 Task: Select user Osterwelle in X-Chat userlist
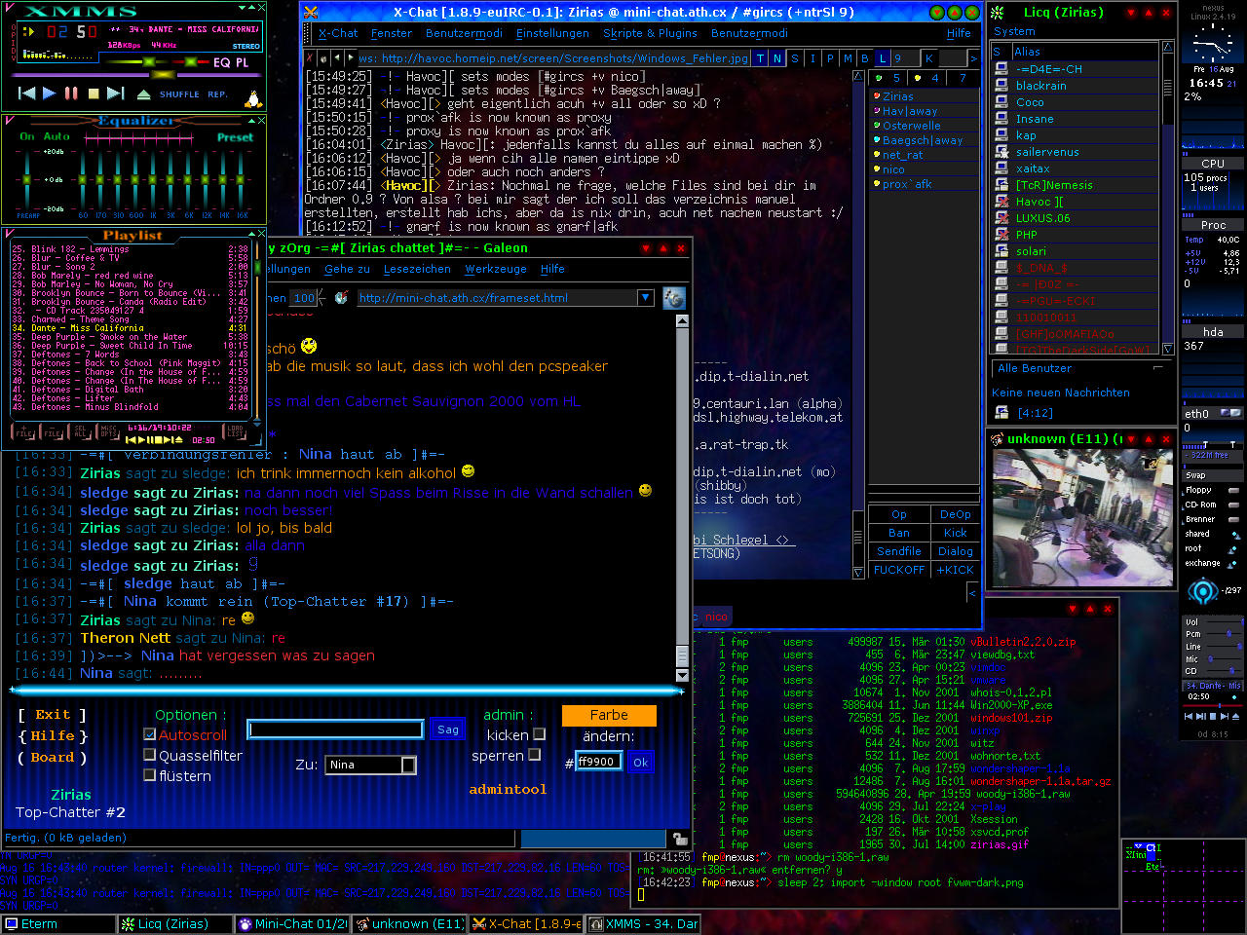(925, 126)
